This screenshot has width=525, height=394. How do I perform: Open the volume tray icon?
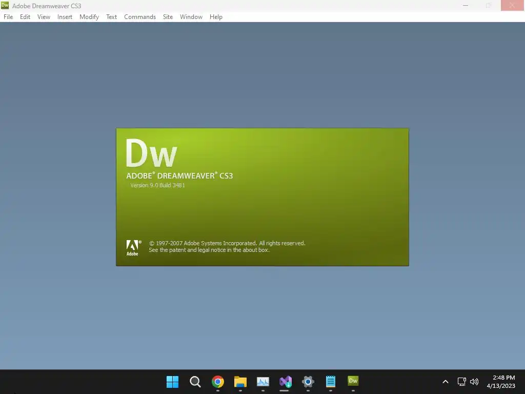(x=474, y=382)
